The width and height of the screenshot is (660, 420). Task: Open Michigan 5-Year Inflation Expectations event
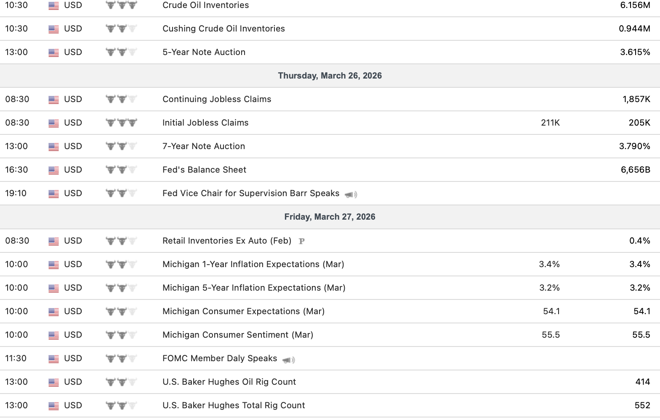[x=254, y=288]
